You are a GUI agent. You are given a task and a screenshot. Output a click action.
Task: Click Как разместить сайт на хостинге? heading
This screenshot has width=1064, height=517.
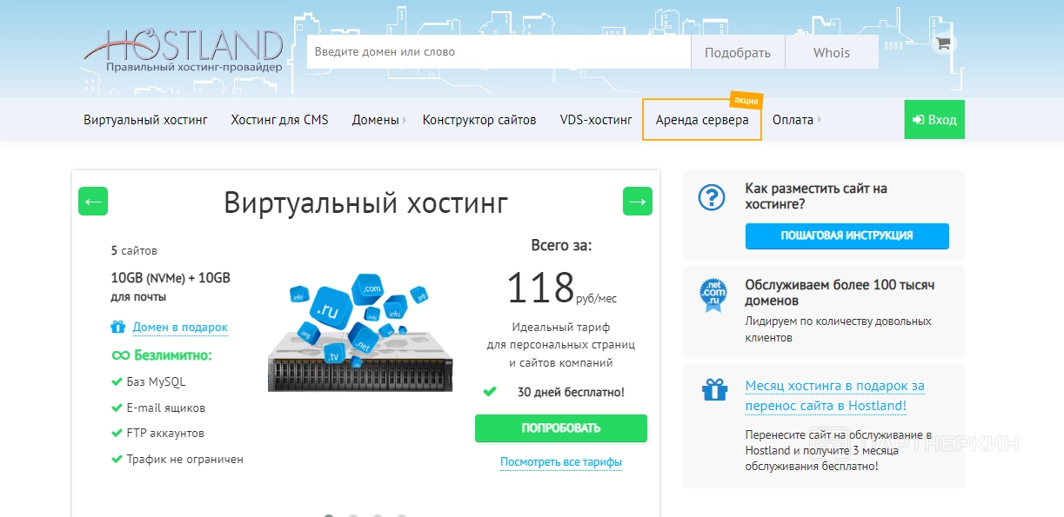pos(816,196)
